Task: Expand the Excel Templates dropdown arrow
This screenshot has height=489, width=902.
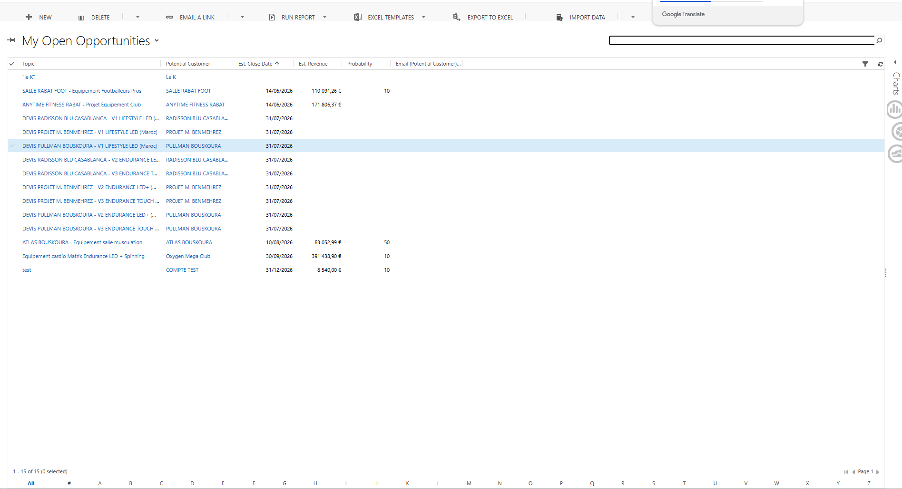Action: pos(423,17)
